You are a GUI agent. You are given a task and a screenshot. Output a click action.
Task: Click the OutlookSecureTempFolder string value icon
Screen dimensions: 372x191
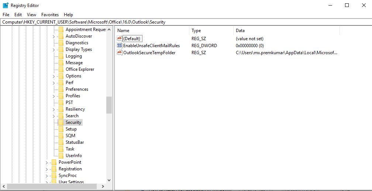[x=120, y=52]
